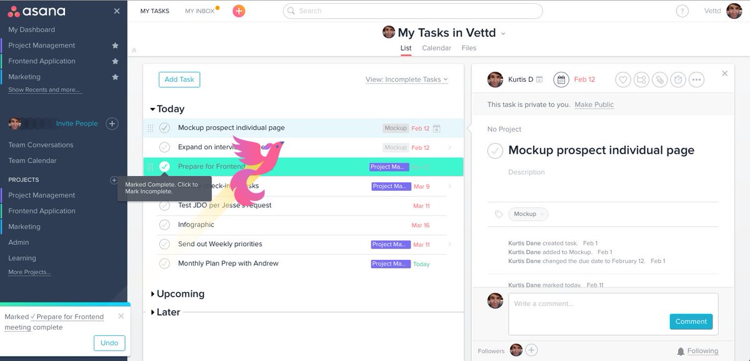Viewport: 750px width, 361px height.
Task: Click the tag icon beside Mockup tag
Action: pos(498,214)
